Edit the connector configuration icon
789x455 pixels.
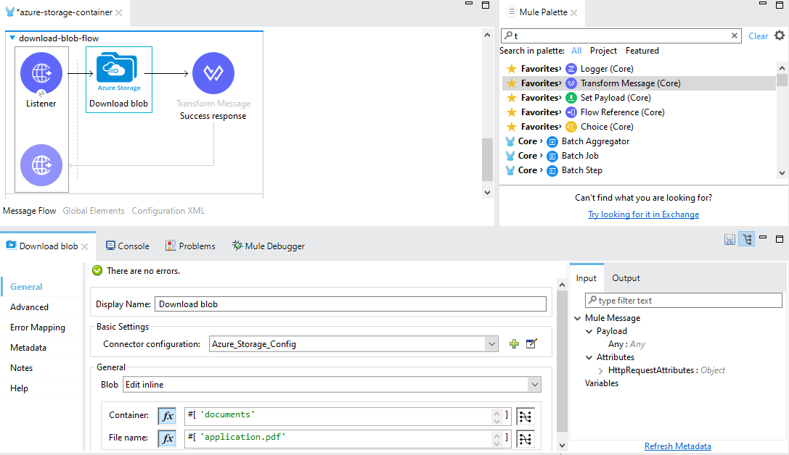click(531, 344)
